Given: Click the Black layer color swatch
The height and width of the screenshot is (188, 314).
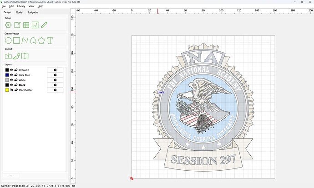Looking at the screenshot, I should [7, 85].
